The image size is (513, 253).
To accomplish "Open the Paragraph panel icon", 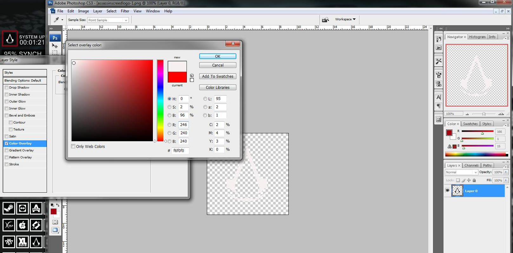I will pos(438,106).
